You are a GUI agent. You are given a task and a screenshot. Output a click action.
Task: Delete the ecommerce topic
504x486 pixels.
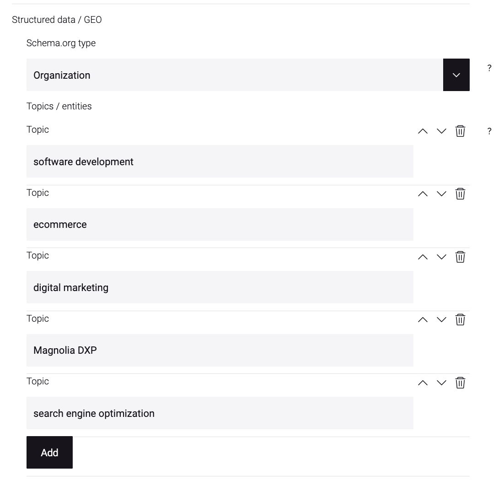coord(460,194)
